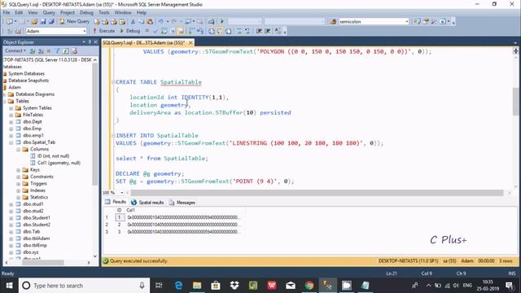The width and height of the screenshot is (521, 293).
Task: Switch to the Messages tab
Action: pos(182,203)
